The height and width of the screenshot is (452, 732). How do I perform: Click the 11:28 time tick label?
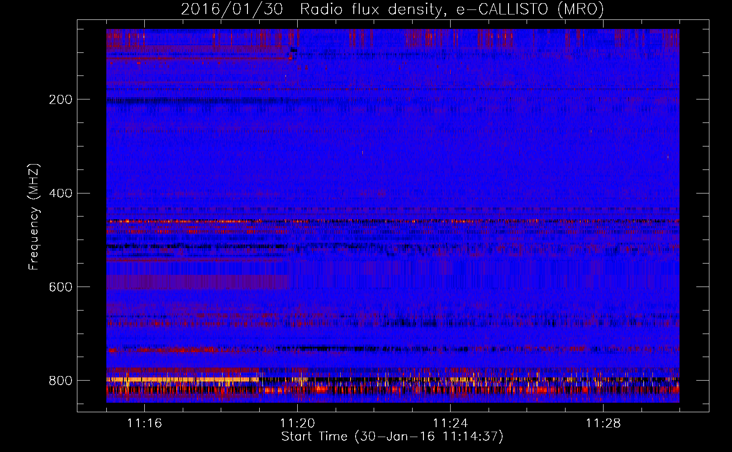point(603,423)
